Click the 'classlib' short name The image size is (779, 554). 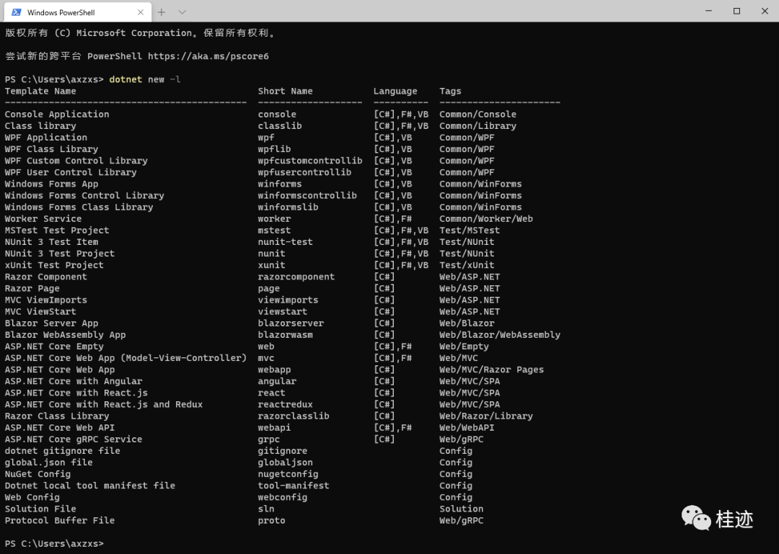coord(280,125)
